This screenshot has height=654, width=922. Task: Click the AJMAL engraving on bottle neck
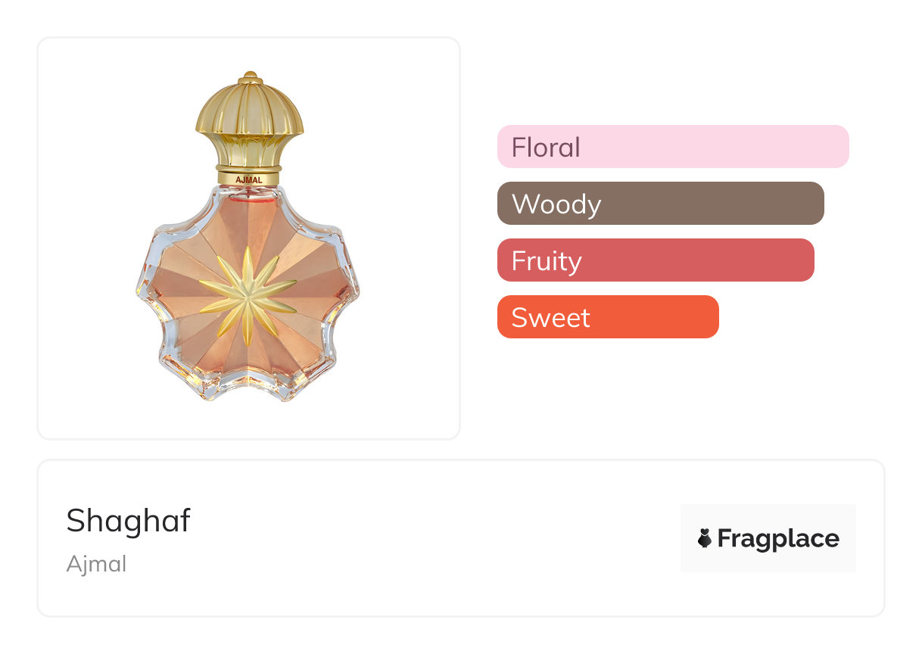(249, 180)
